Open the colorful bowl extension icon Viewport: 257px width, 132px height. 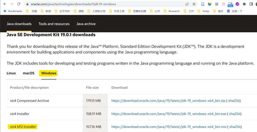210,4
